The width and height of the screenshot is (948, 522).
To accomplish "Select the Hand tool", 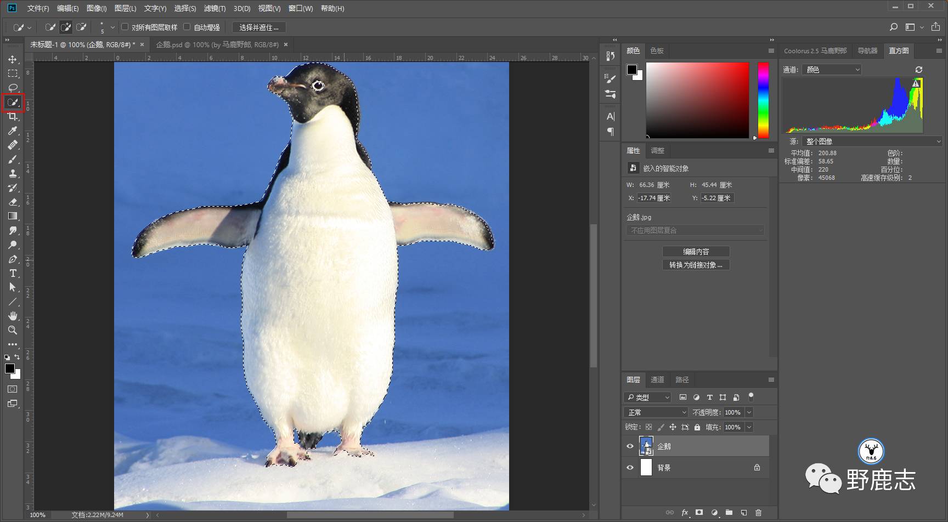I will tap(13, 316).
